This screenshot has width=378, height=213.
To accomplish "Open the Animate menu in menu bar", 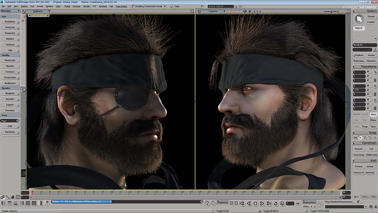I will tap(77, 7).
